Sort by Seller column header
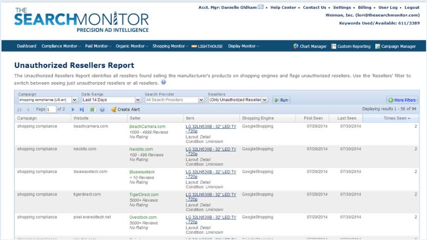 pyautogui.click(x=155, y=118)
